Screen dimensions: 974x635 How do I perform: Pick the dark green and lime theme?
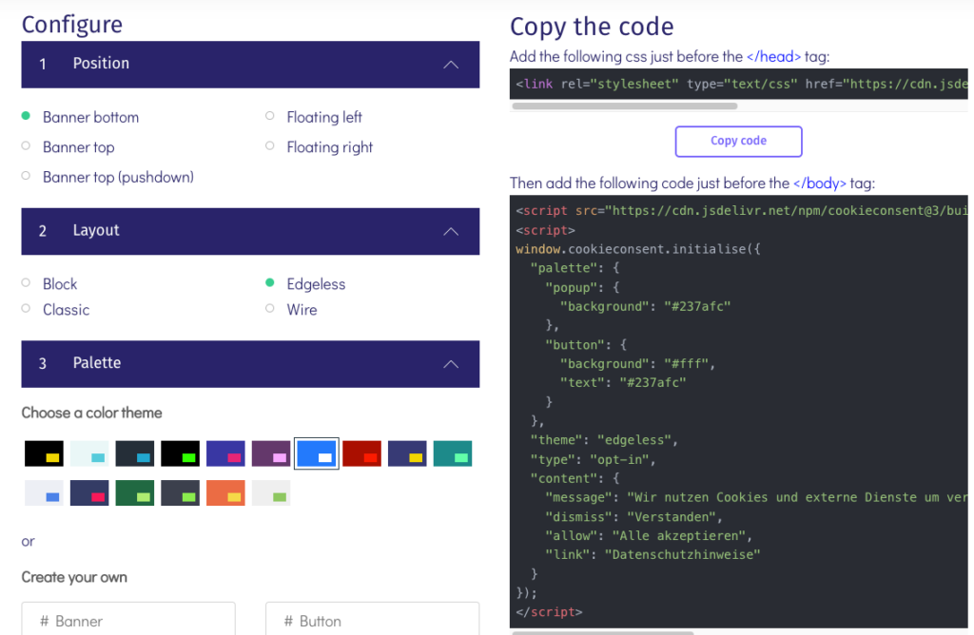tap(135, 492)
